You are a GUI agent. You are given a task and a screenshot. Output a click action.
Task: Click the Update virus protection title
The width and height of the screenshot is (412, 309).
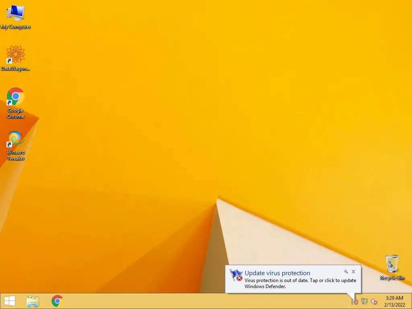point(277,273)
